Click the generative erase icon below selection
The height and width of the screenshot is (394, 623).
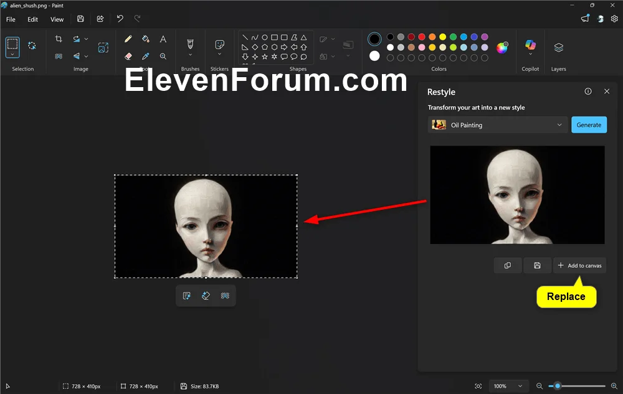point(206,296)
